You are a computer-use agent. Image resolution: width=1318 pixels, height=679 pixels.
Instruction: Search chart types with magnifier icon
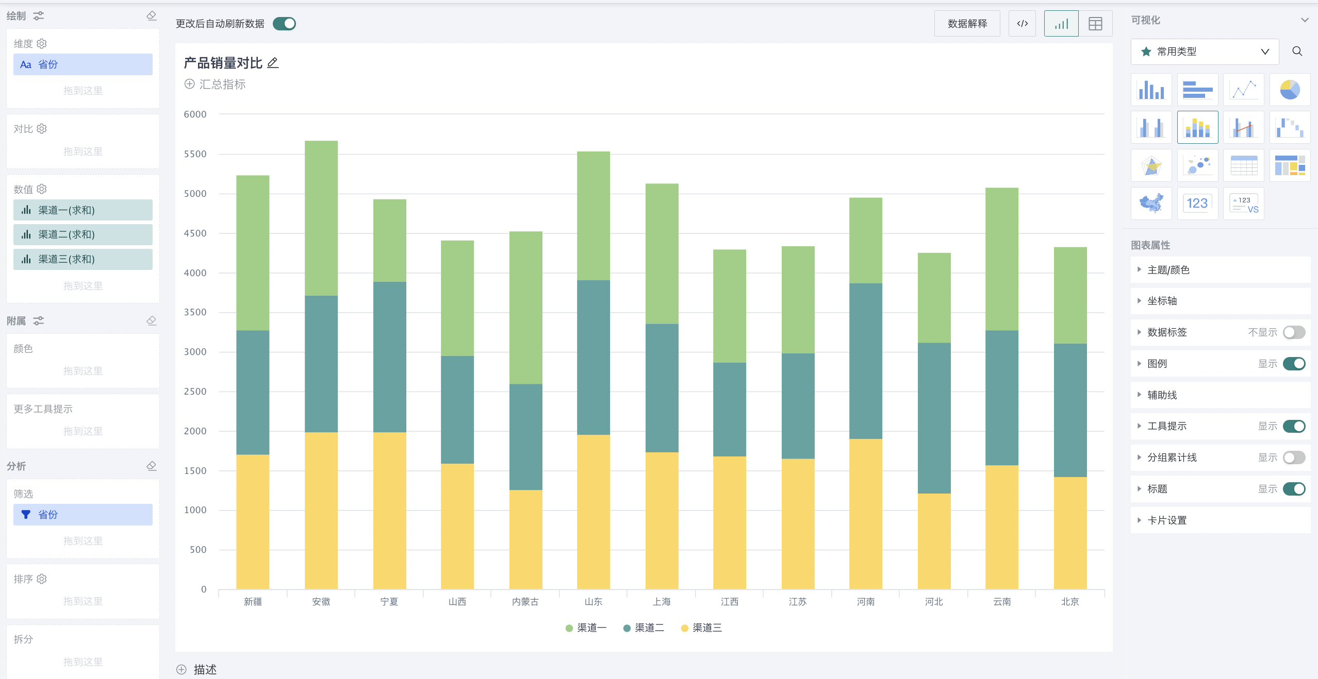(1297, 52)
